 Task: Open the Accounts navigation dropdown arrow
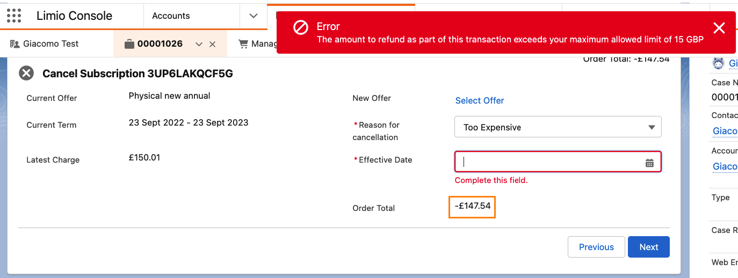click(254, 16)
